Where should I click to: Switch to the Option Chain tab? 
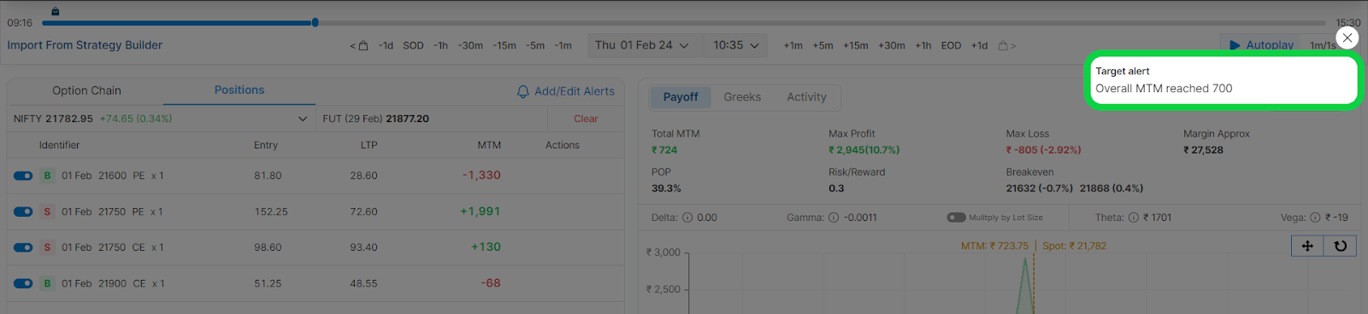86,90
